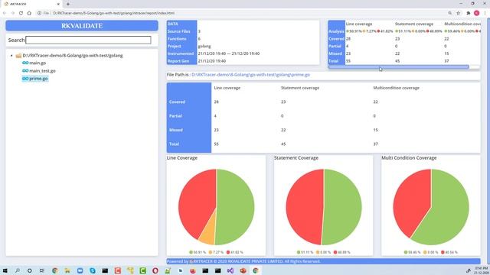490x275 pixels.
Task: Click the Statement Coverage chart title
Action: coord(296,158)
